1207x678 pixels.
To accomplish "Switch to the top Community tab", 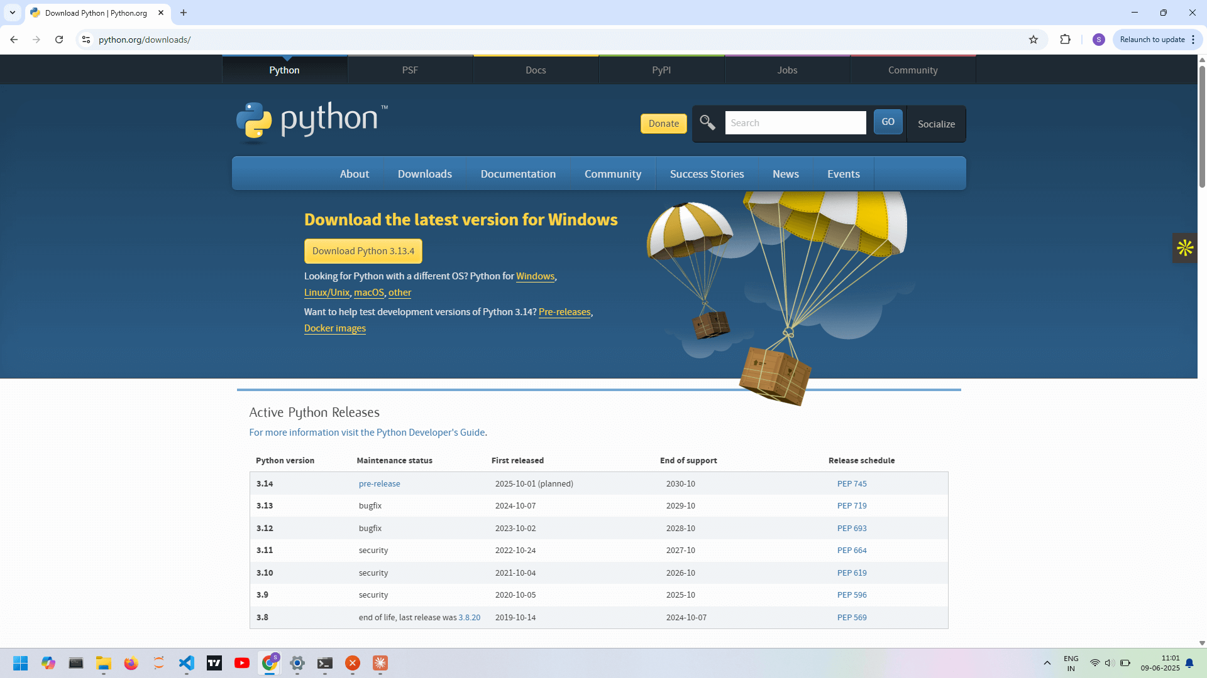I will [913, 70].
